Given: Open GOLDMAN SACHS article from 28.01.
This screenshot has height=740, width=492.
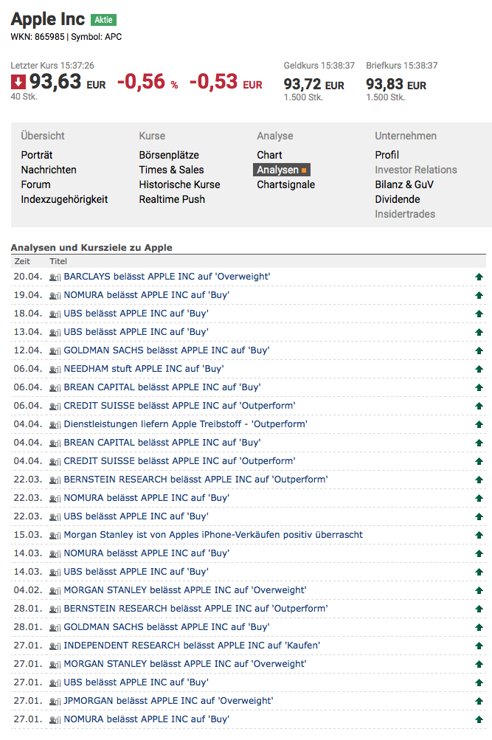Looking at the screenshot, I should (167, 626).
